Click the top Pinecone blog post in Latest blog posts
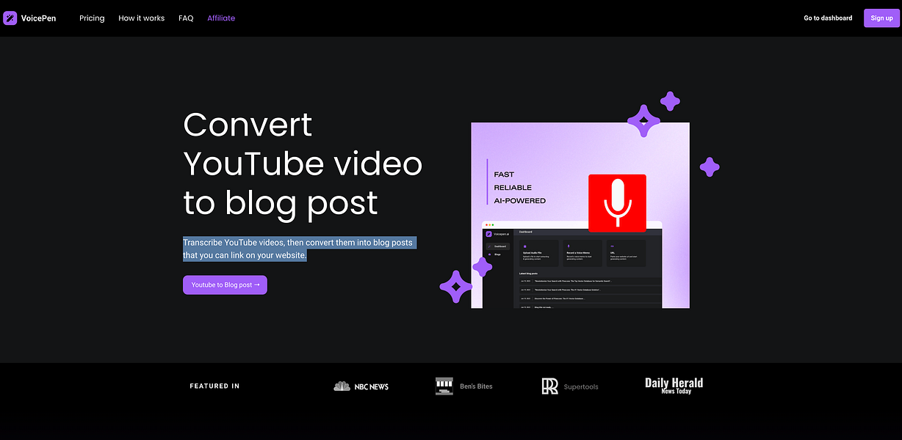902x440 pixels. pos(573,281)
